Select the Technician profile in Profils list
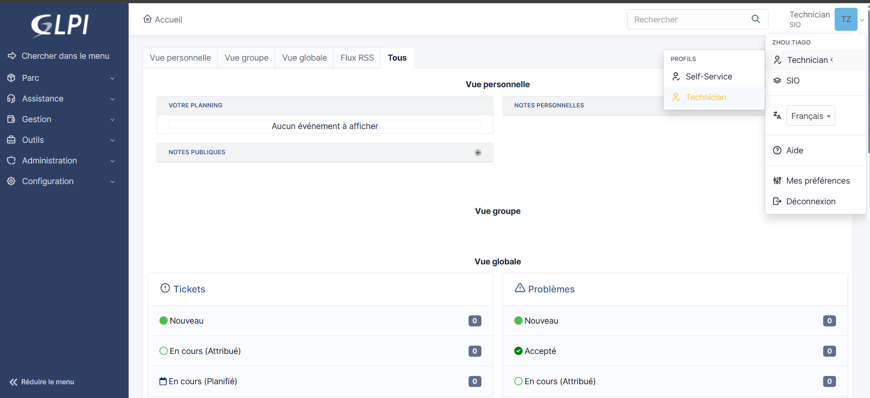Image resolution: width=870 pixels, height=398 pixels. click(x=714, y=97)
